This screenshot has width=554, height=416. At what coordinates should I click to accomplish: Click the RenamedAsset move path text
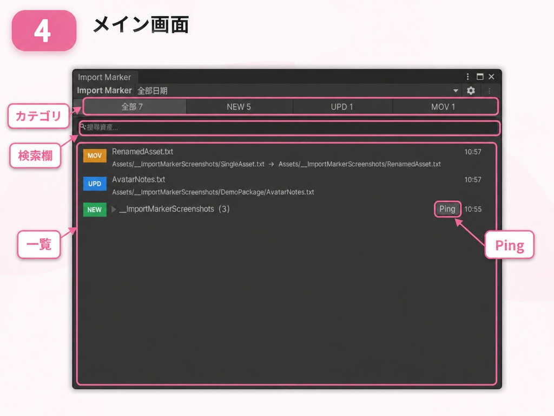276,164
